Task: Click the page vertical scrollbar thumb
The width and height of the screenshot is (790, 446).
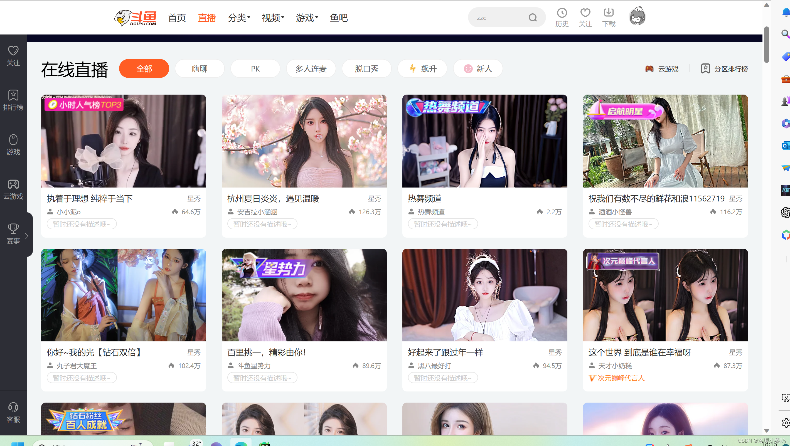Action: point(766,45)
